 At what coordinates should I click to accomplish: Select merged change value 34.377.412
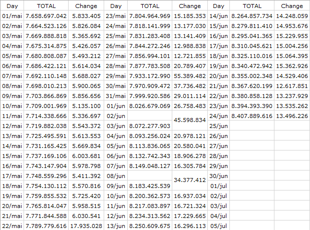[x=190, y=180]
